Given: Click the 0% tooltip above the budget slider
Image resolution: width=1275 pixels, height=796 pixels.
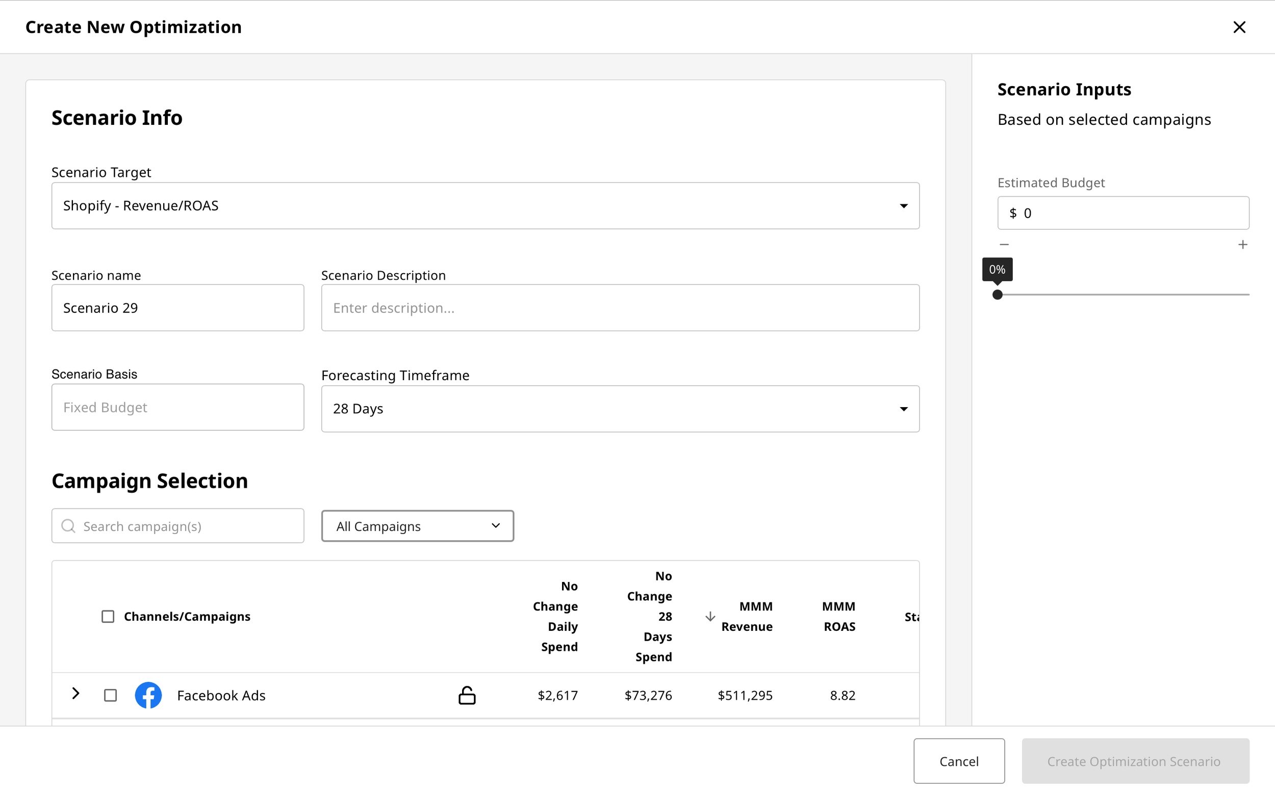Looking at the screenshot, I should click(x=997, y=269).
